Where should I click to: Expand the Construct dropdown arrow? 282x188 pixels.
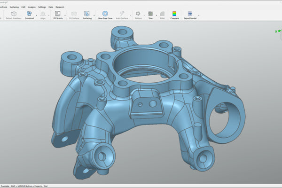[37, 16]
